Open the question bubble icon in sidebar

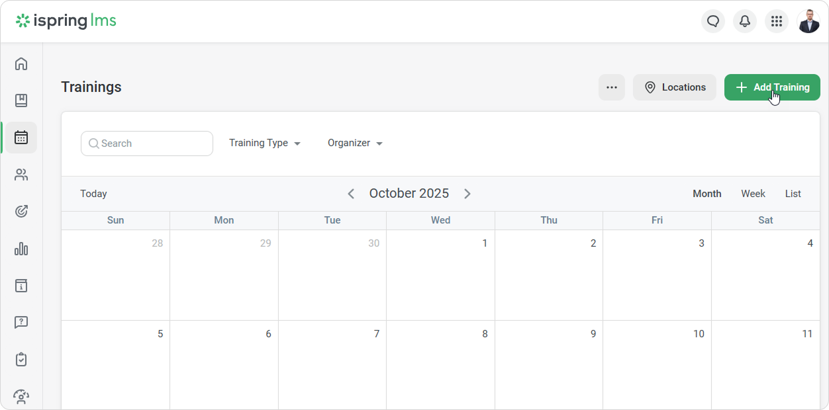[21, 323]
